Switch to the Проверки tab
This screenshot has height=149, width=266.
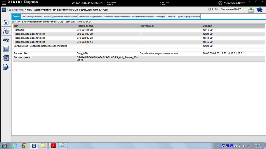point(161,17)
